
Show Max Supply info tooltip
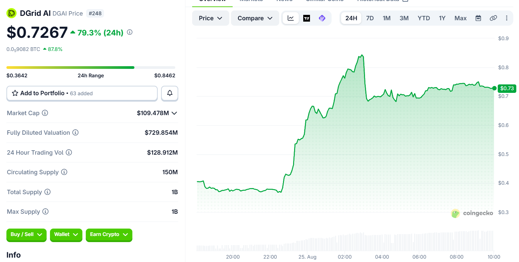point(46,212)
